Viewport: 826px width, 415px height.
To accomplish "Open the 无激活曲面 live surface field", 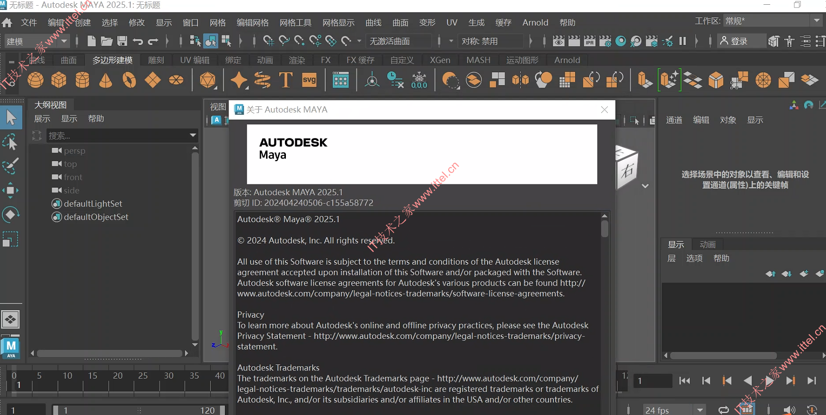I will (x=399, y=41).
